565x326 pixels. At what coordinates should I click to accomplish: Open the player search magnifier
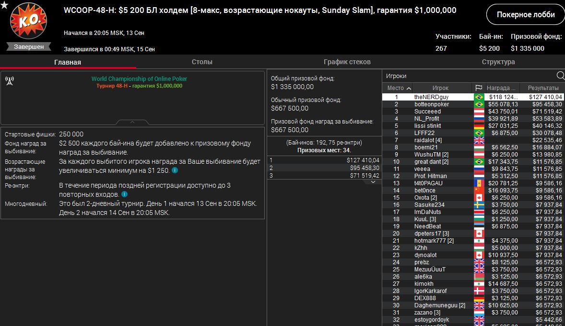point(560,76)
